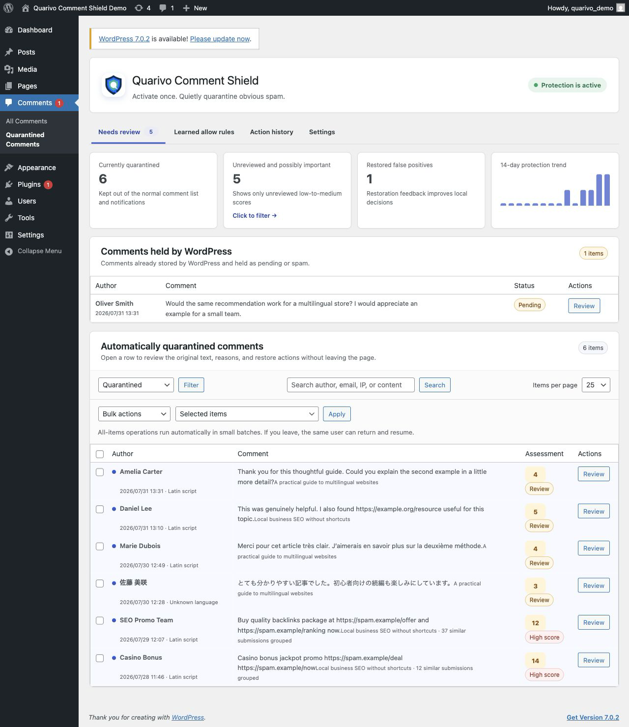
Task: Open the WordPress 7.0.2 link
Action: coord(124,39)
